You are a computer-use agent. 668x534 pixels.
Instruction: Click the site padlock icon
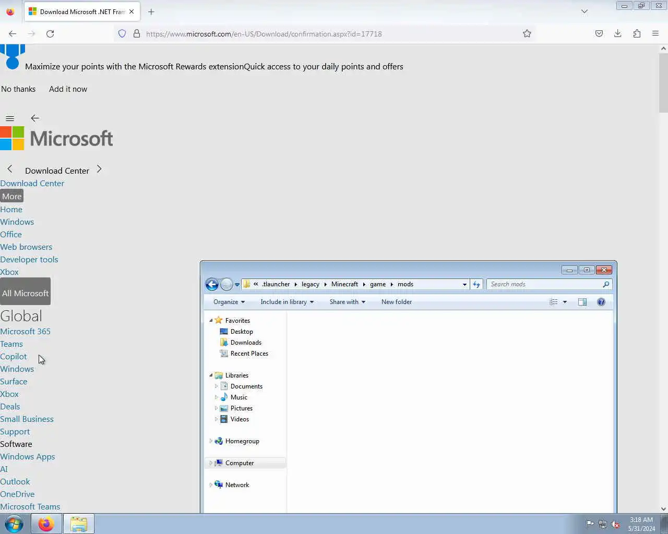pyautogui.click(x=137, y=33)
